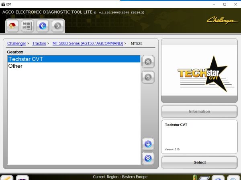Click the Techstar CVT description heading
The height and width of the screenshot is (180, 241).
(x=176, y=125)
